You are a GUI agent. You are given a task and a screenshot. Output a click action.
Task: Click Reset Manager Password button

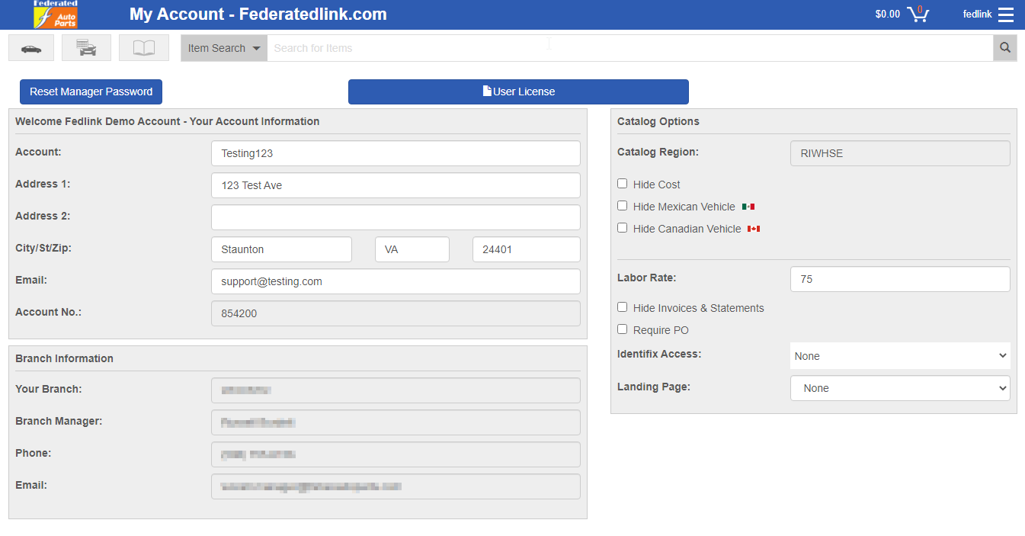(x=91, y=91)
